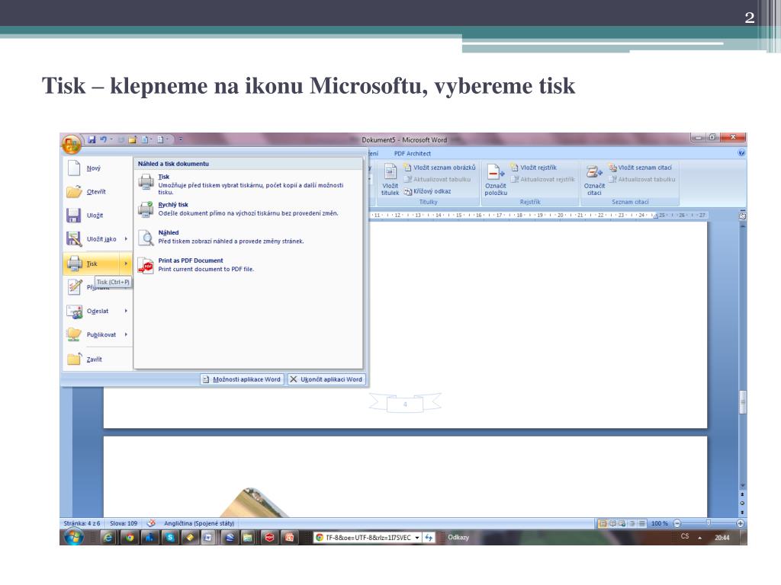Click Tisk printer option in submenu
The height and width of the screenshot is (585, 781).
249,184
